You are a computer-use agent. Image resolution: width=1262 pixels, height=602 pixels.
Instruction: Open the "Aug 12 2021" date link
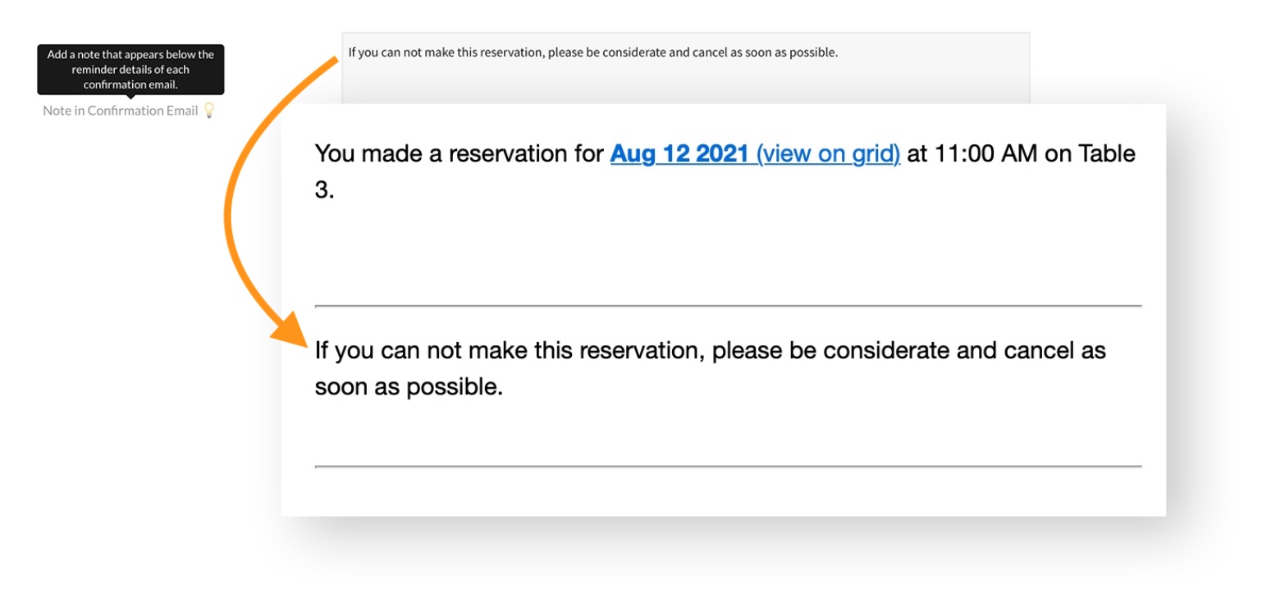[679, 154]
